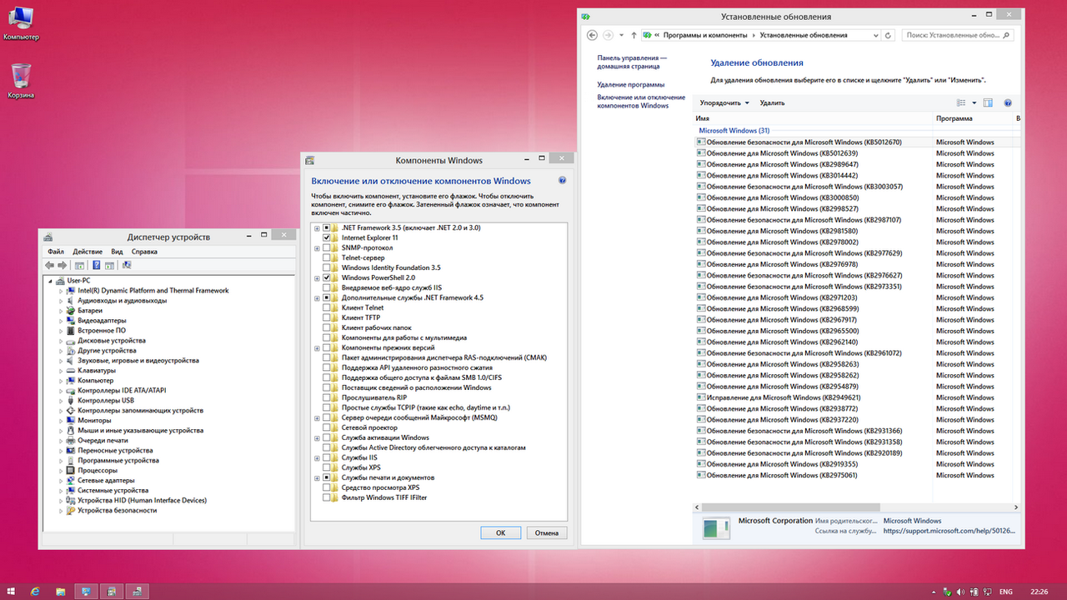Click the help icon in updates window toolbar
Screen dimensions: 1067x600
tap(1008, 102)
